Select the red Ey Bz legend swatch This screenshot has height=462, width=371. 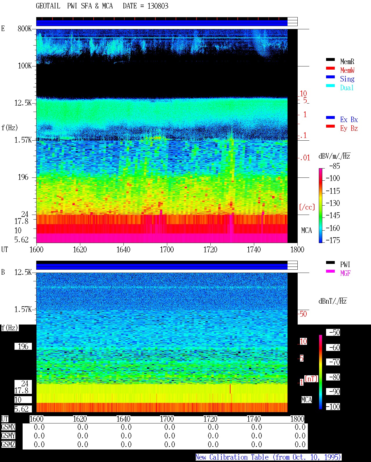coord(330,126)
